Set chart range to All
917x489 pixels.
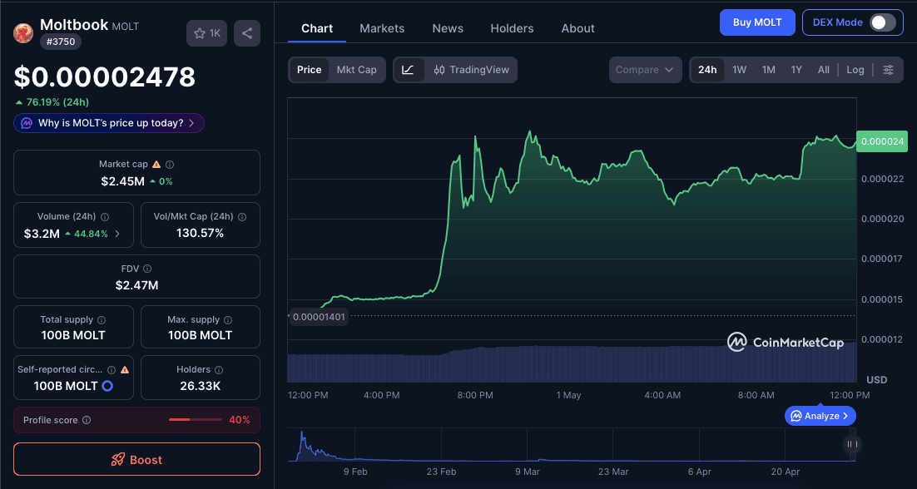tap(824, 70)
